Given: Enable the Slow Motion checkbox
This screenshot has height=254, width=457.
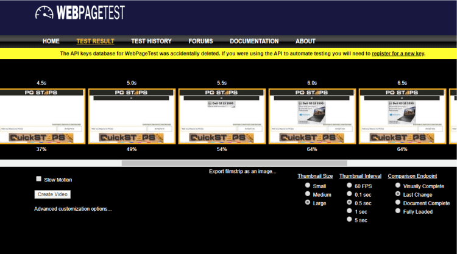Looking at the screenshot, I should click(38, 179).
